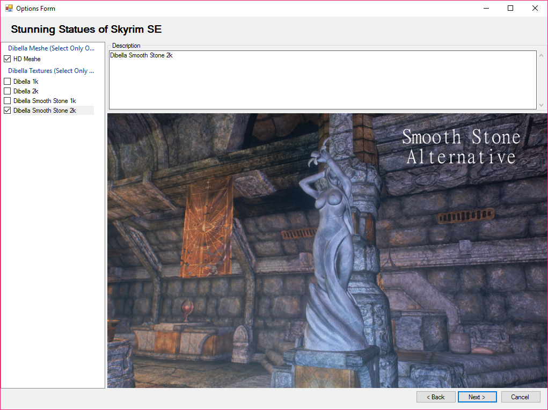Viewport: 548px width, 410px height.
Task: Click the description scrollbar down arrow
Action: (x=541, y=105)
